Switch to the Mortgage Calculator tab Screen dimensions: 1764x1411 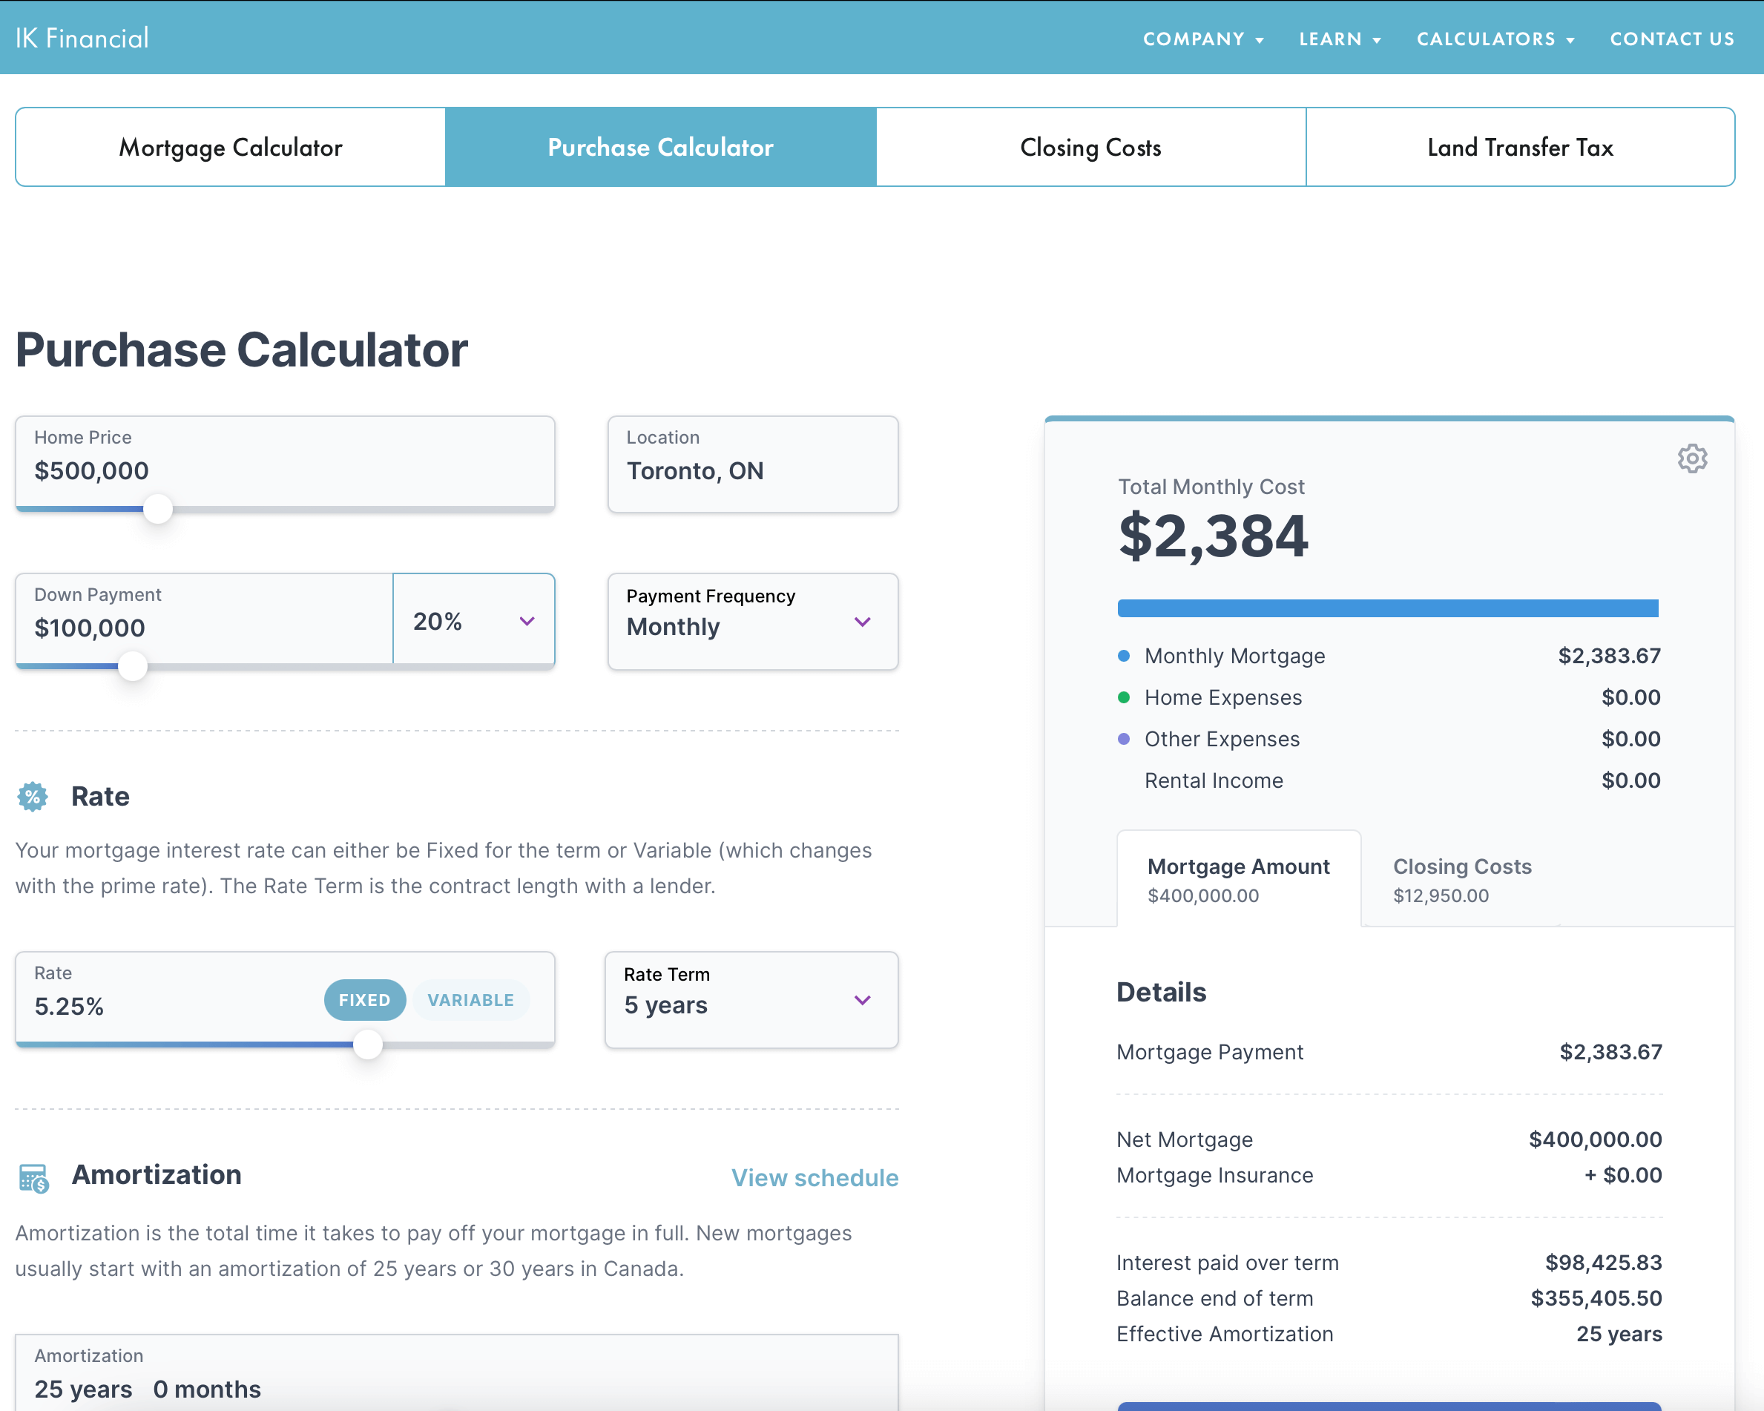pyautogui.click(x=231, y=145)
